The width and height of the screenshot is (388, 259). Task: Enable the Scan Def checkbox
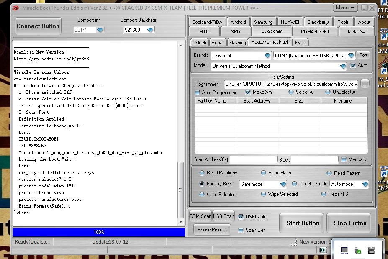point(241,230)
